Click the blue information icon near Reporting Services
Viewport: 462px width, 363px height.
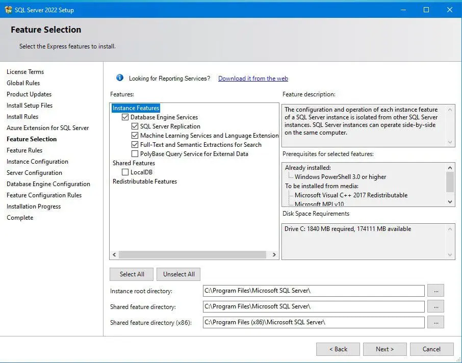(120, 78)
